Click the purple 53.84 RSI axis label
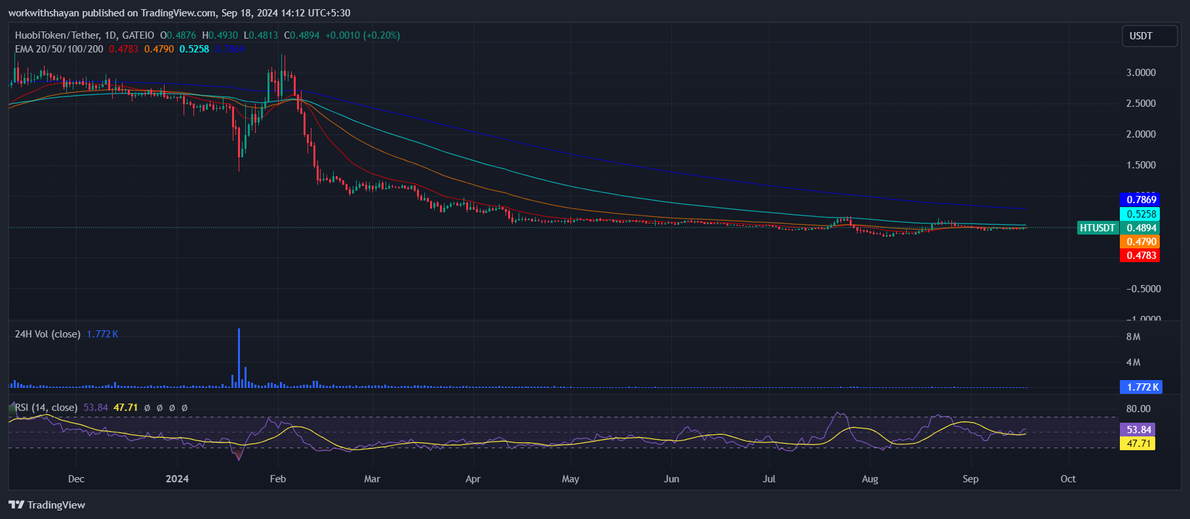The width and height of the screenshot is (1190, 519). coord(1138,430)
